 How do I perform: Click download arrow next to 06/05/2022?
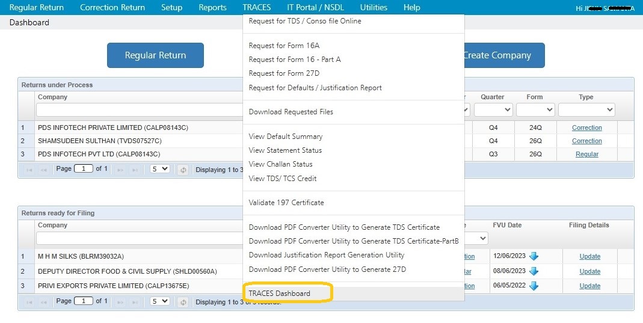533,286
